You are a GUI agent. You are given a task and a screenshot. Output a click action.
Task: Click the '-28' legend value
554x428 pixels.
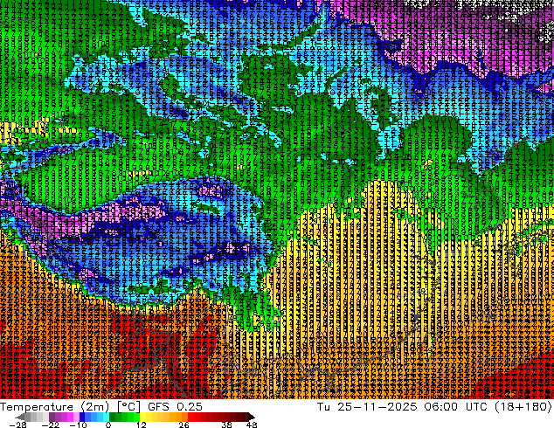17,425
